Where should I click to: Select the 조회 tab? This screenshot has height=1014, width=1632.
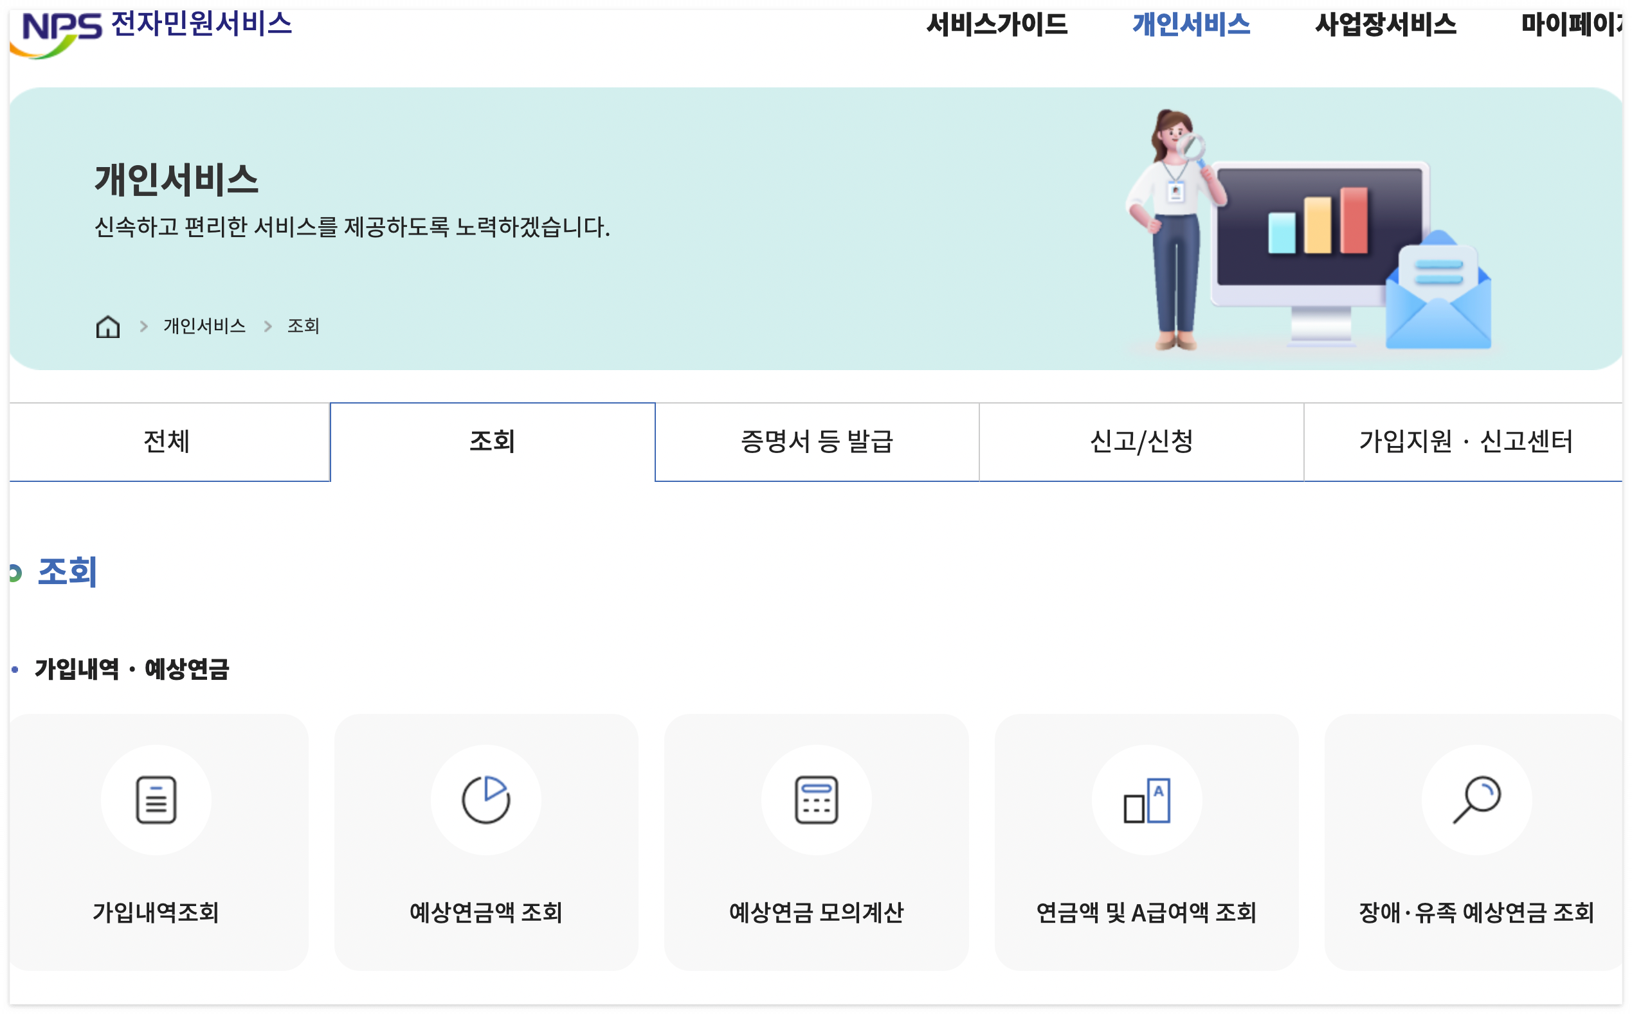[492, 442]
